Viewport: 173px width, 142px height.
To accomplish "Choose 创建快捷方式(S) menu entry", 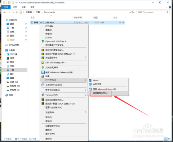I will [53, 126].
